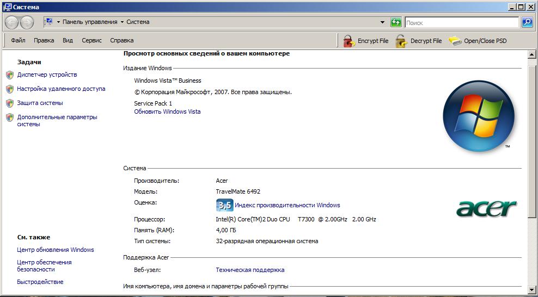This screenshot has width=538, height=297.
Task: Click the text 32-разрядная операционная система
Action: click(x=267, y=241)
